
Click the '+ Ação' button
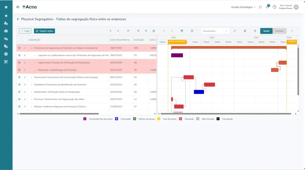[25, 31]
